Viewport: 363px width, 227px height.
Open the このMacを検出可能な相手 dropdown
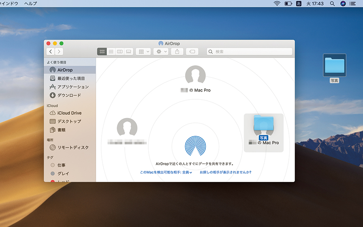(x=166, y=172)
